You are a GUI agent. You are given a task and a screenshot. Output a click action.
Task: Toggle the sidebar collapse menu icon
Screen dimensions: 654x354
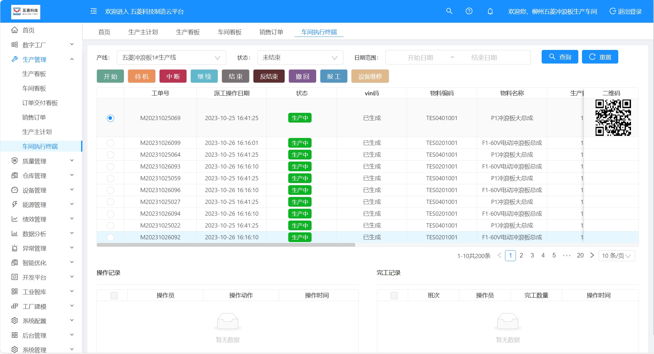point(94,11)
